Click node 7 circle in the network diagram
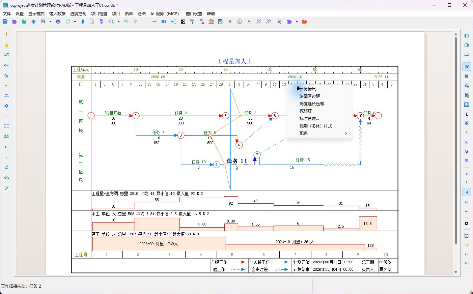This screenshot has height=294, width=473. click(257, 155)
